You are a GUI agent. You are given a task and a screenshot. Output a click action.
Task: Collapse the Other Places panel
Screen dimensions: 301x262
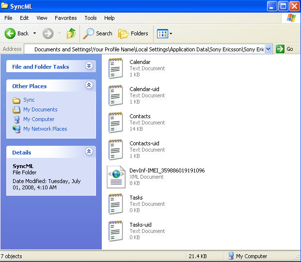coord(89,85)
